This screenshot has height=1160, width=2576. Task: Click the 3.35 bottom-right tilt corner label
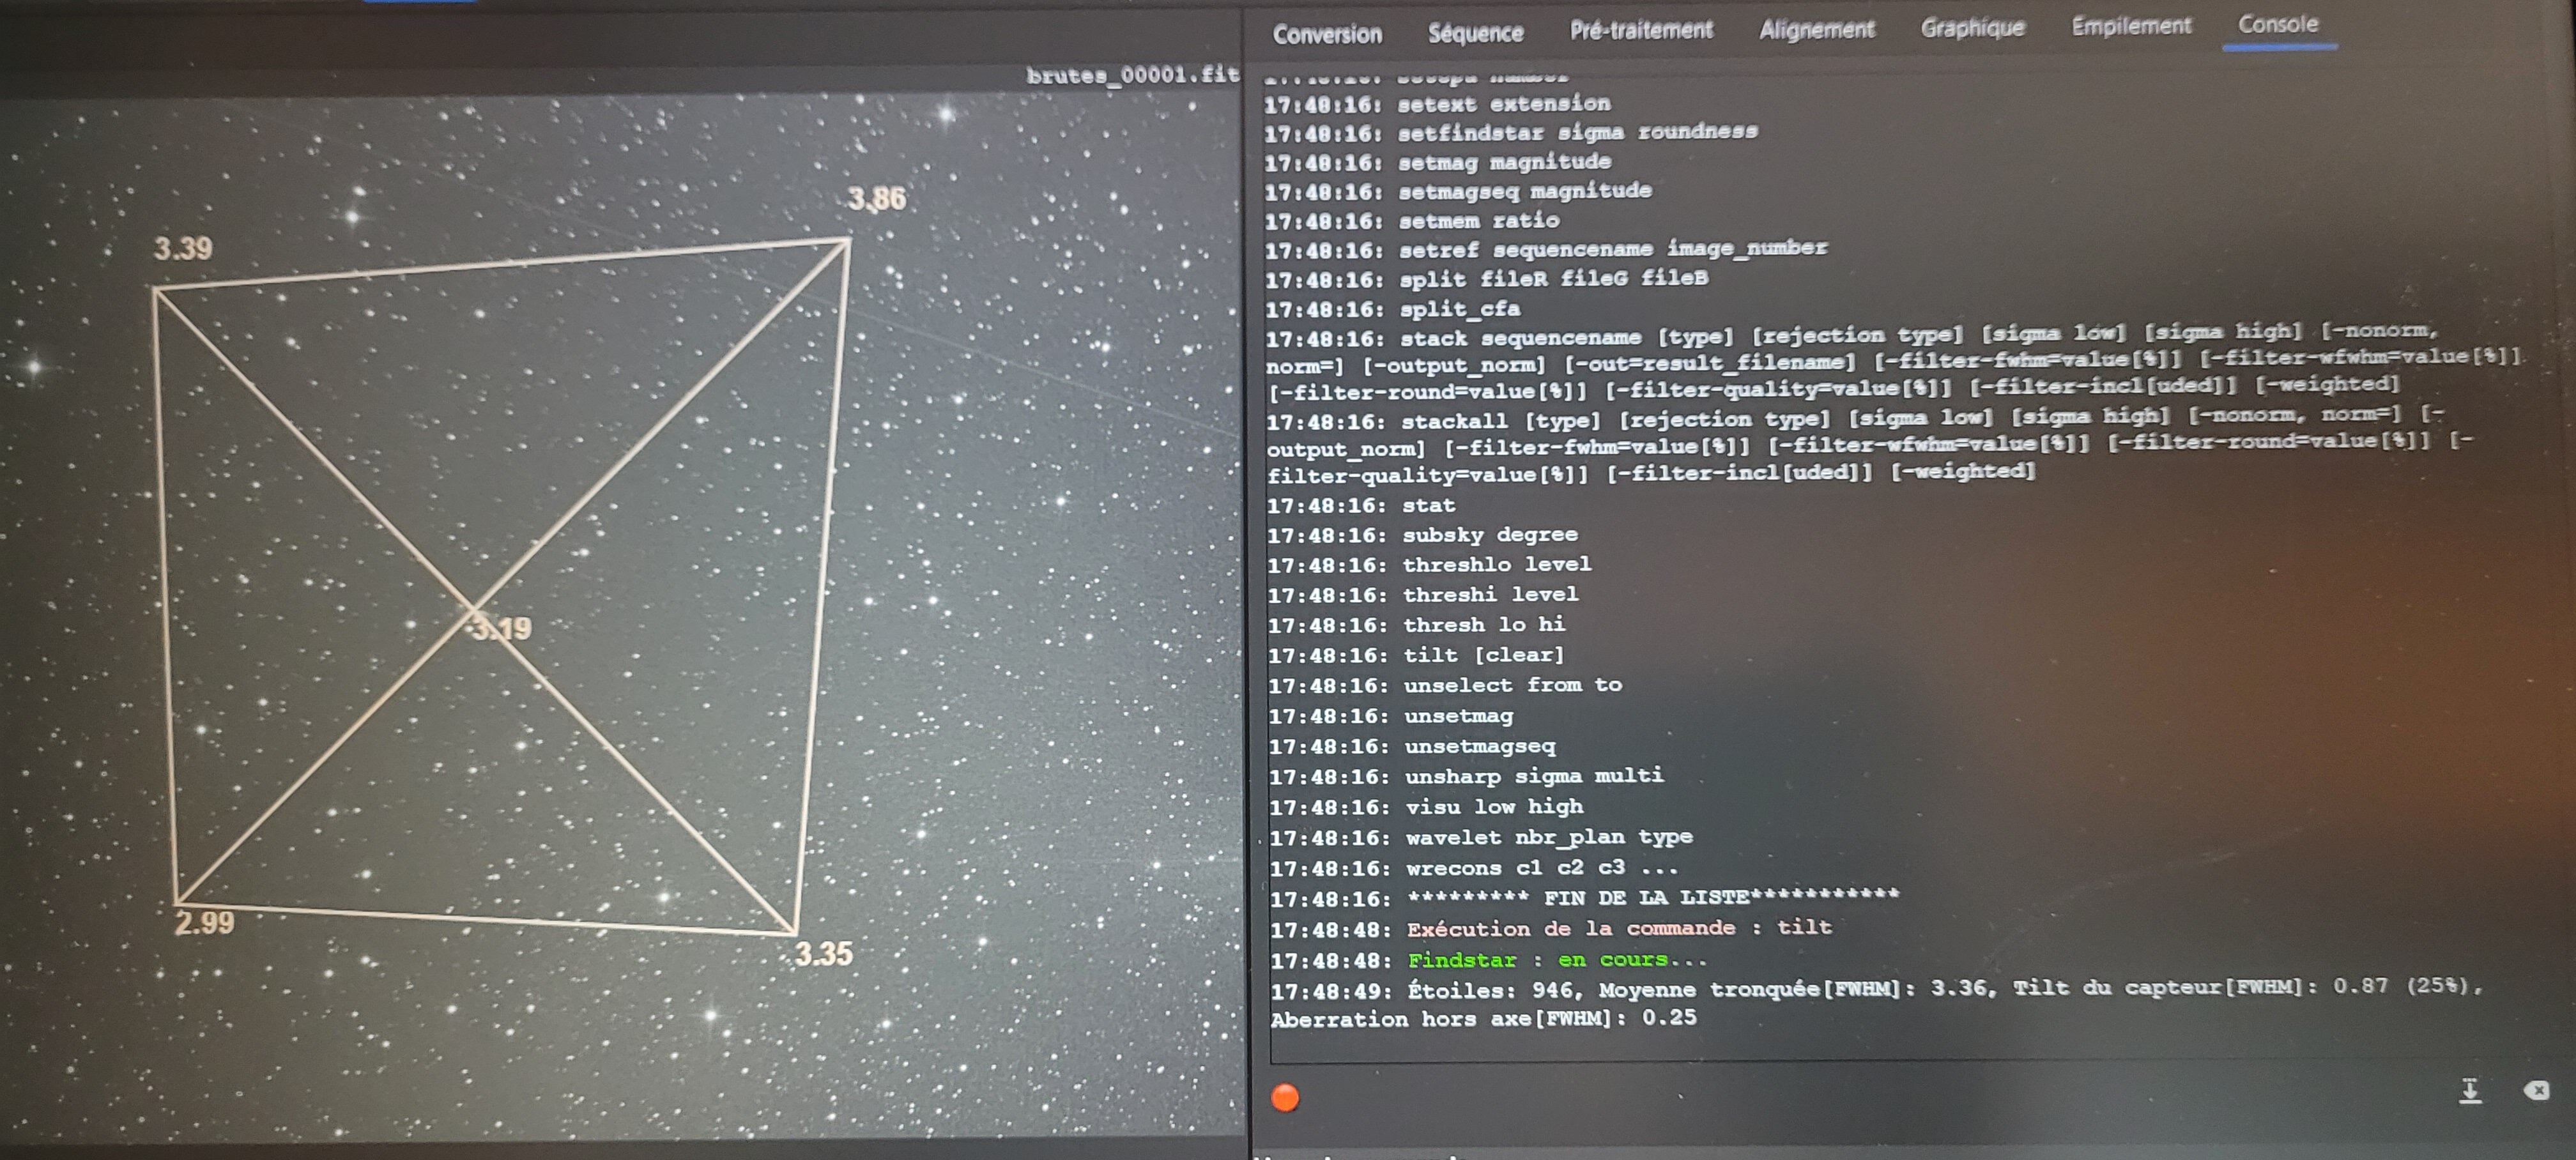click(824, 954)
